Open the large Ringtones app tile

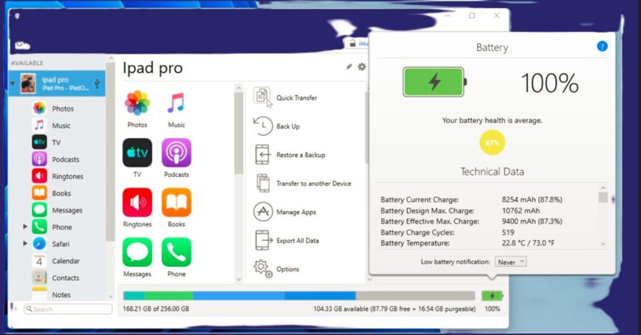137,207
